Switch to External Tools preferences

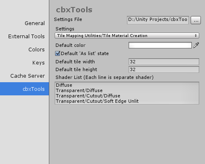click(x=26, y=36)
